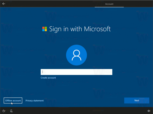Click the user avatar circle icon
The image size is (153, 114).
click(x=76, y=55)
